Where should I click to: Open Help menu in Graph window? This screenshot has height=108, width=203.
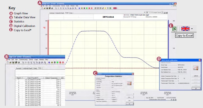(77, 6)
